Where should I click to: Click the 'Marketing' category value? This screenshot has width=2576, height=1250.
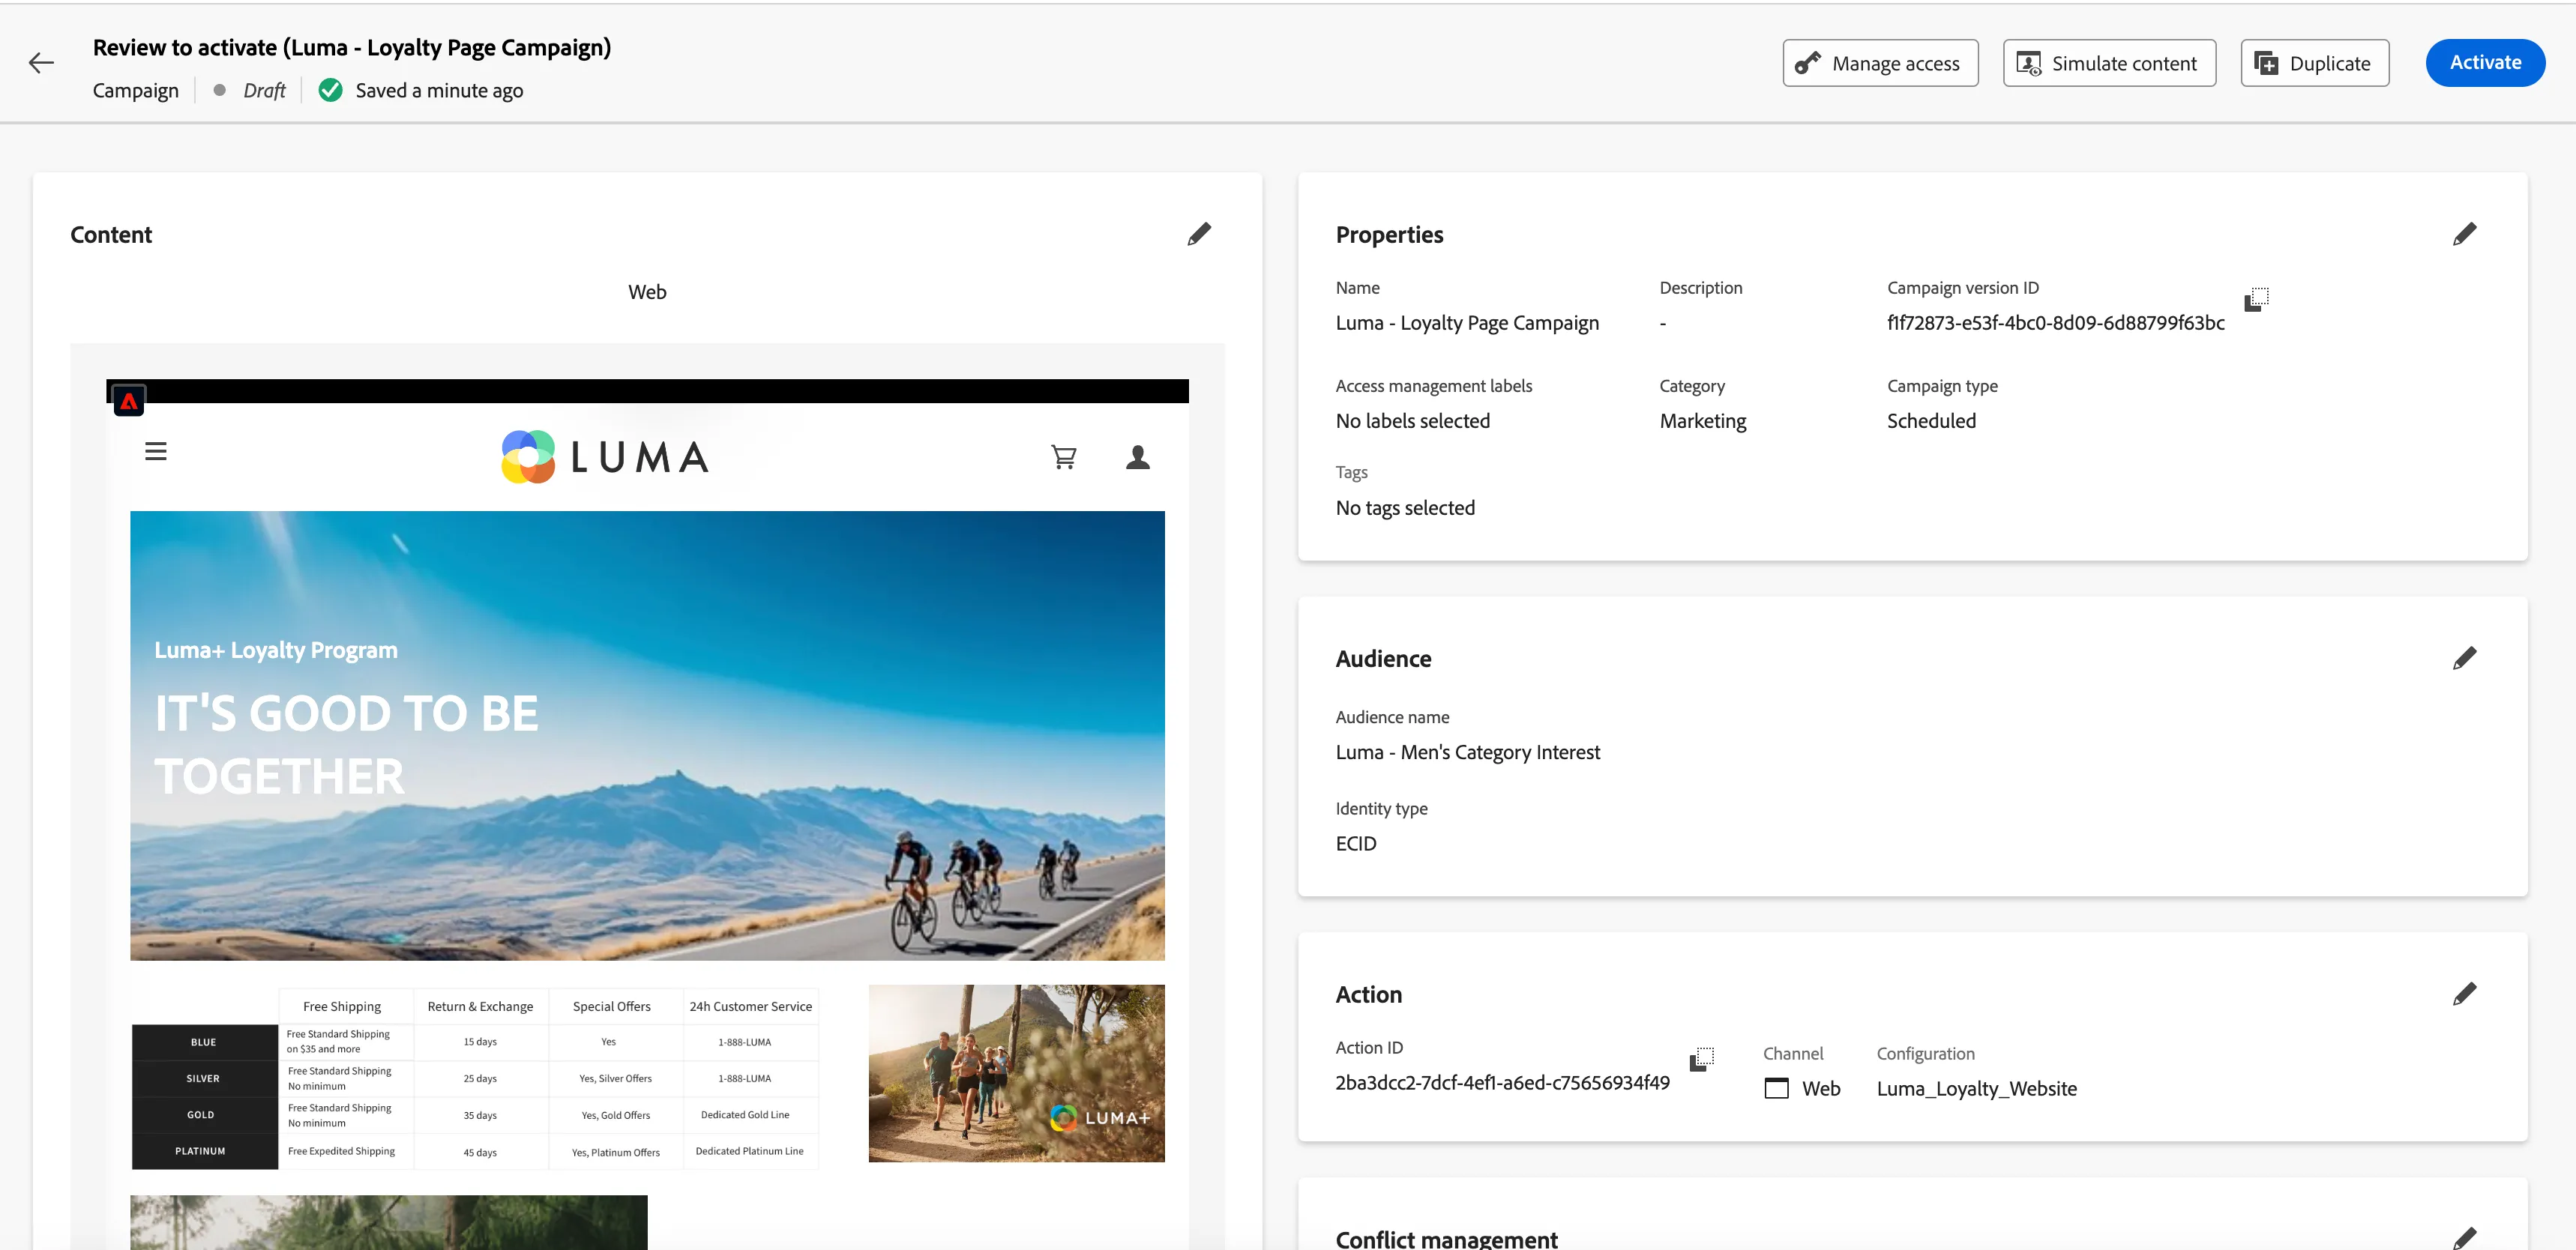(1703, 422)
